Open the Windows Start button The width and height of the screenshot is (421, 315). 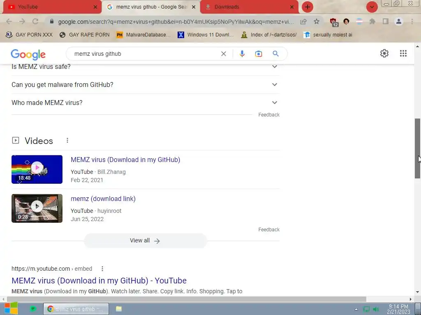(11, 308)
